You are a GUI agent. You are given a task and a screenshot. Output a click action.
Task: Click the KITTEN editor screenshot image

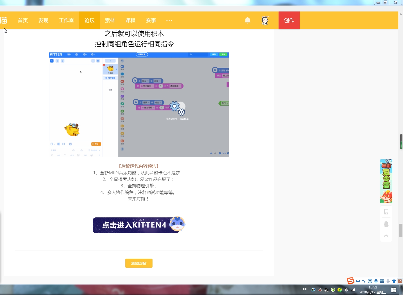click(x=139, y=105)
